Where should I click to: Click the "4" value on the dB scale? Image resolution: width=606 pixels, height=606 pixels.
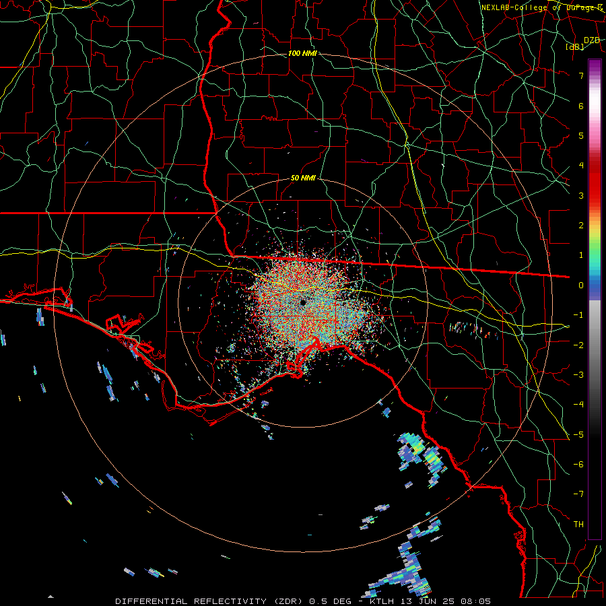581,166
